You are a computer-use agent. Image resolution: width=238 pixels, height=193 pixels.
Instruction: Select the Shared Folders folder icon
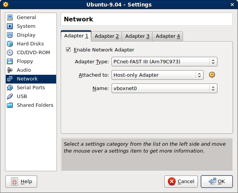tap(10, 105)
